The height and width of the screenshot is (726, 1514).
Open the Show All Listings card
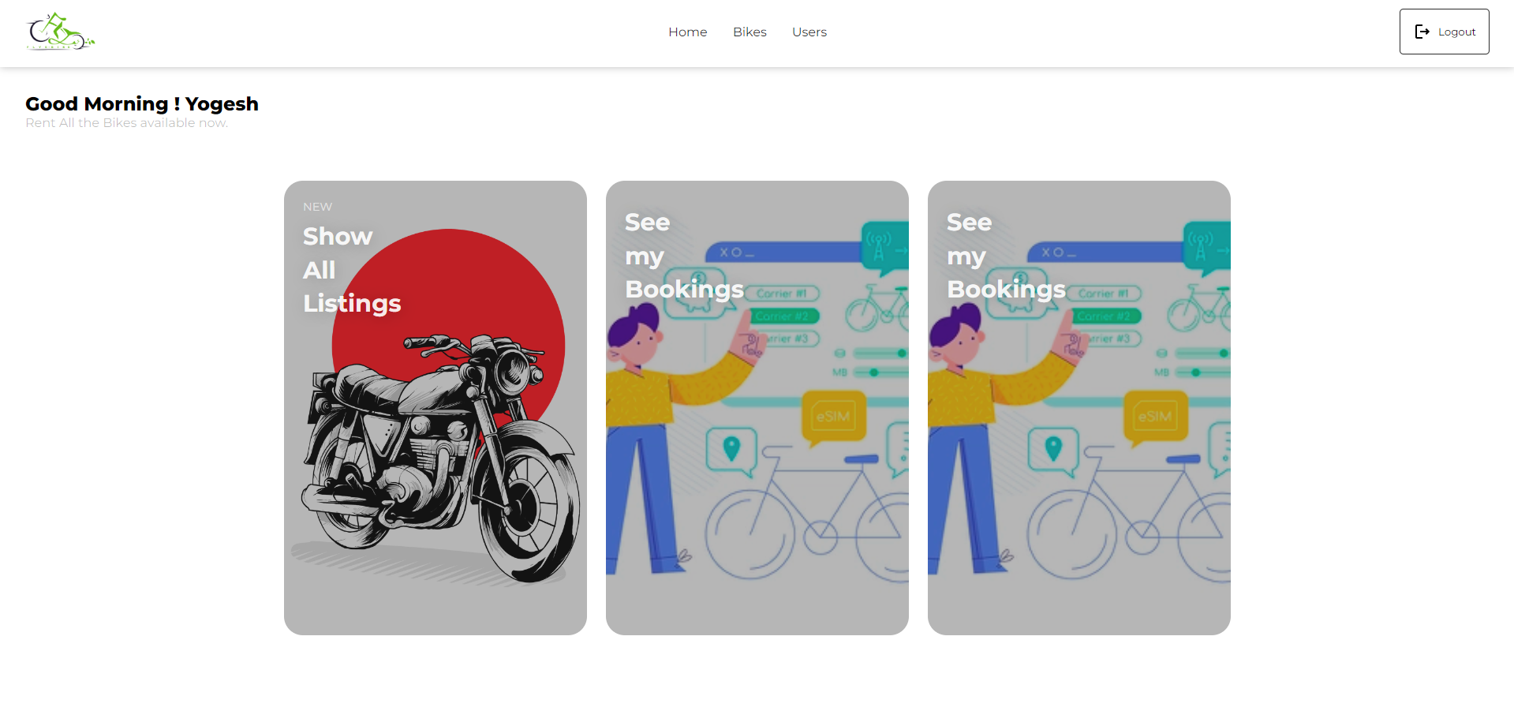tap(352, 269)
